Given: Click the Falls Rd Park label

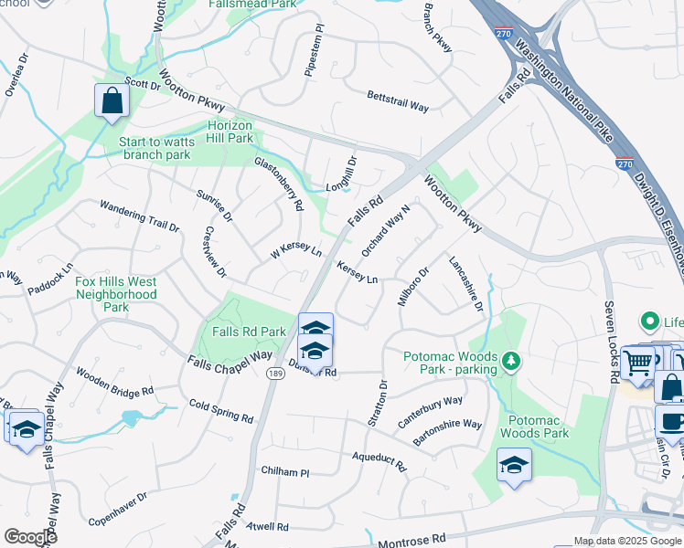Looking at the screenshot, I should coord(249,332).
